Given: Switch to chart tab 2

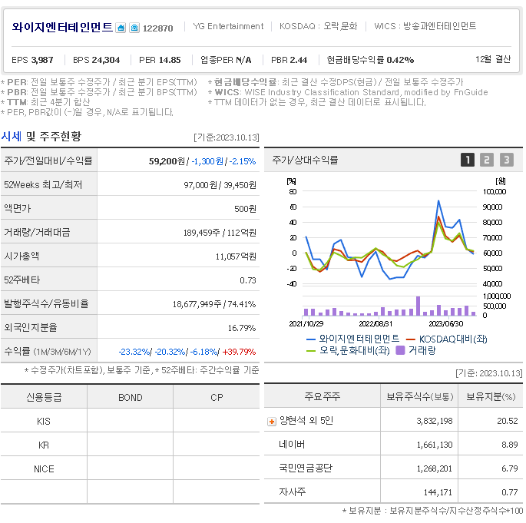Looking at the screenshot, I should (x=486, y=160).
